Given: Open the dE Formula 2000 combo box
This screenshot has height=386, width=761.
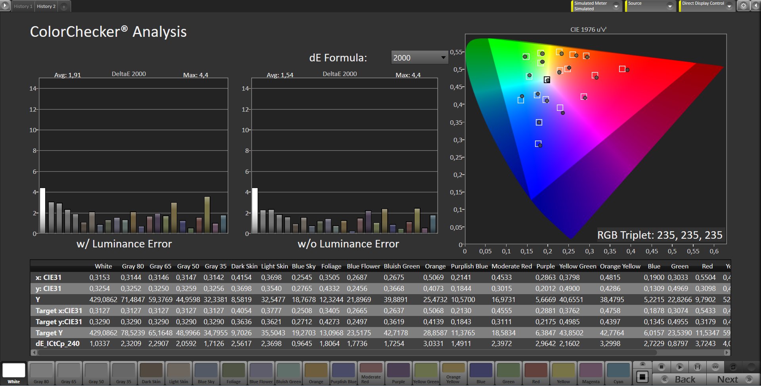Looking at the screenshot, I should pyautogui.click(x=419, y=58).
